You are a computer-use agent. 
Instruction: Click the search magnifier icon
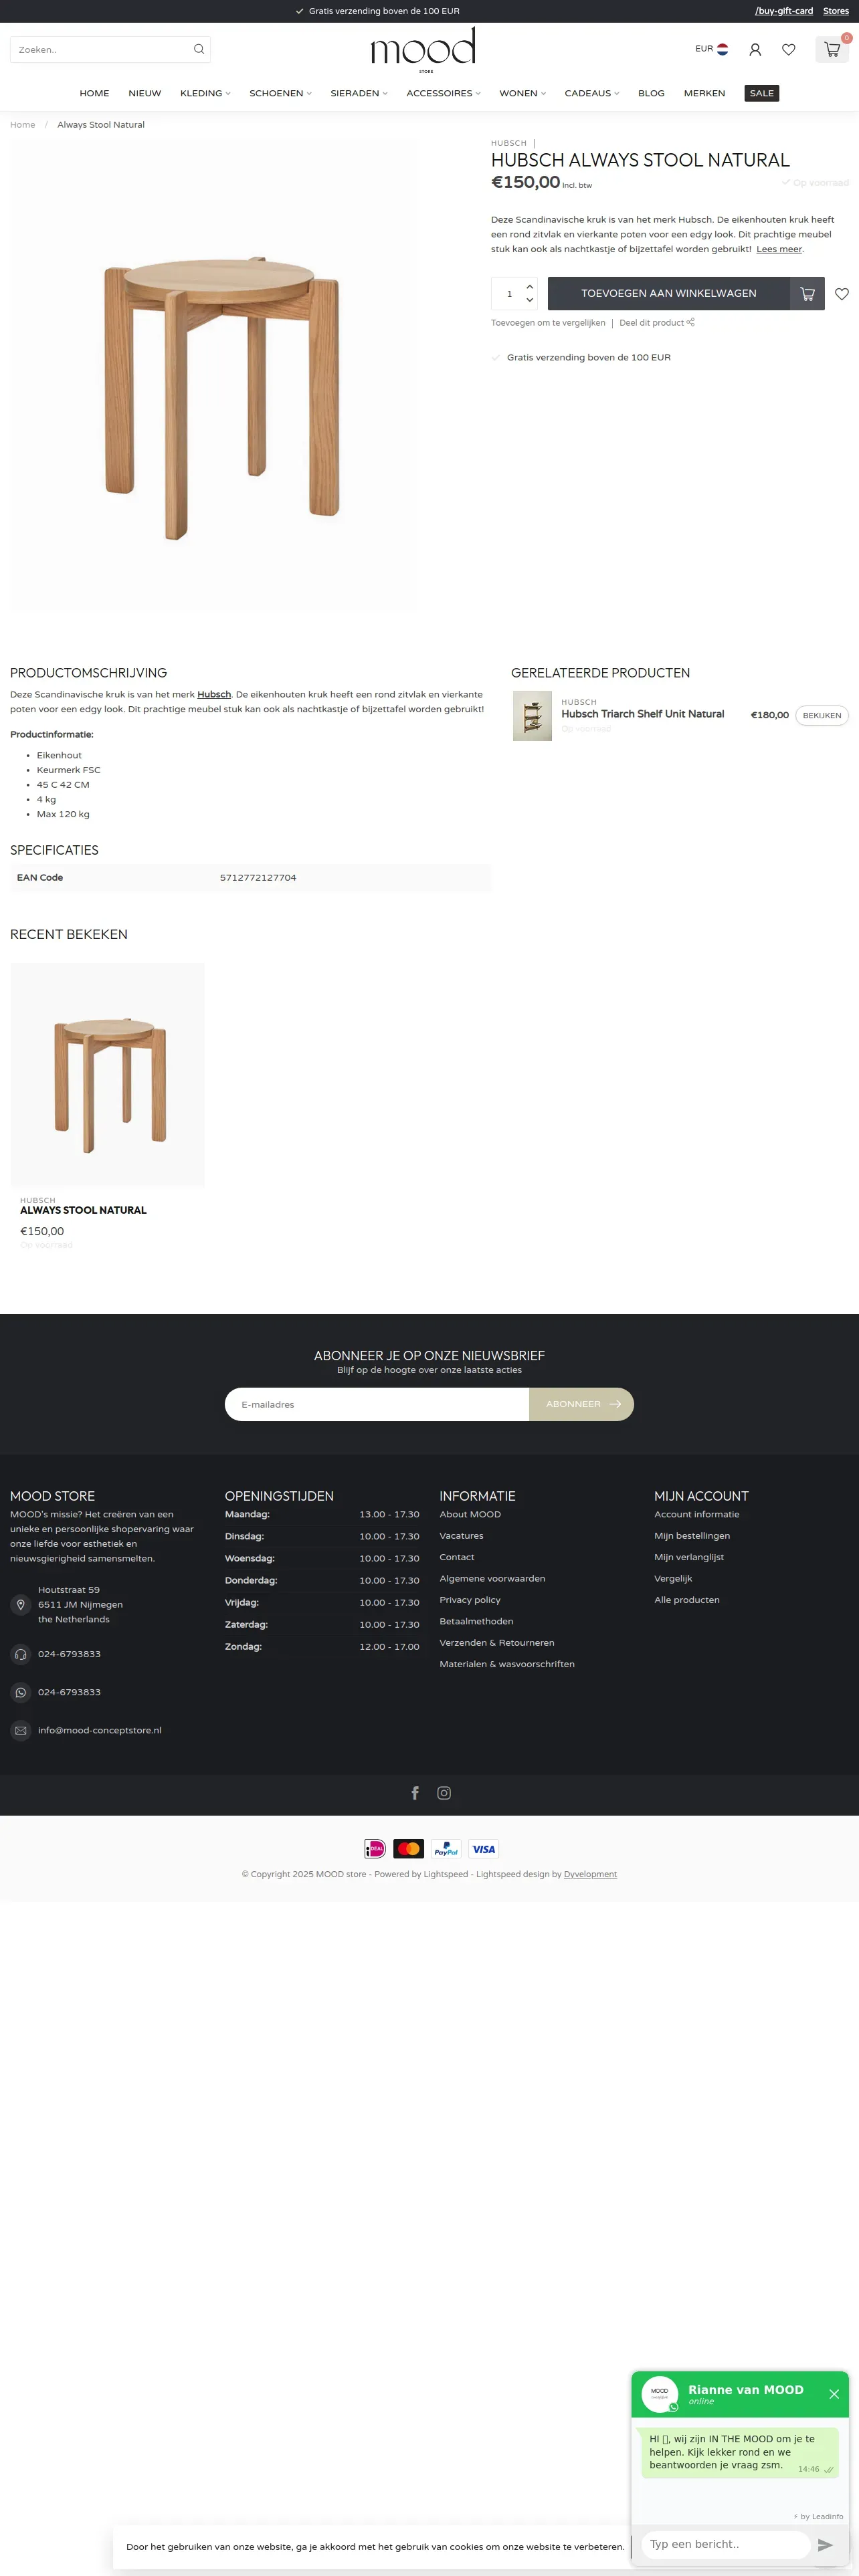pyautogui.click(x=199, y=49)
